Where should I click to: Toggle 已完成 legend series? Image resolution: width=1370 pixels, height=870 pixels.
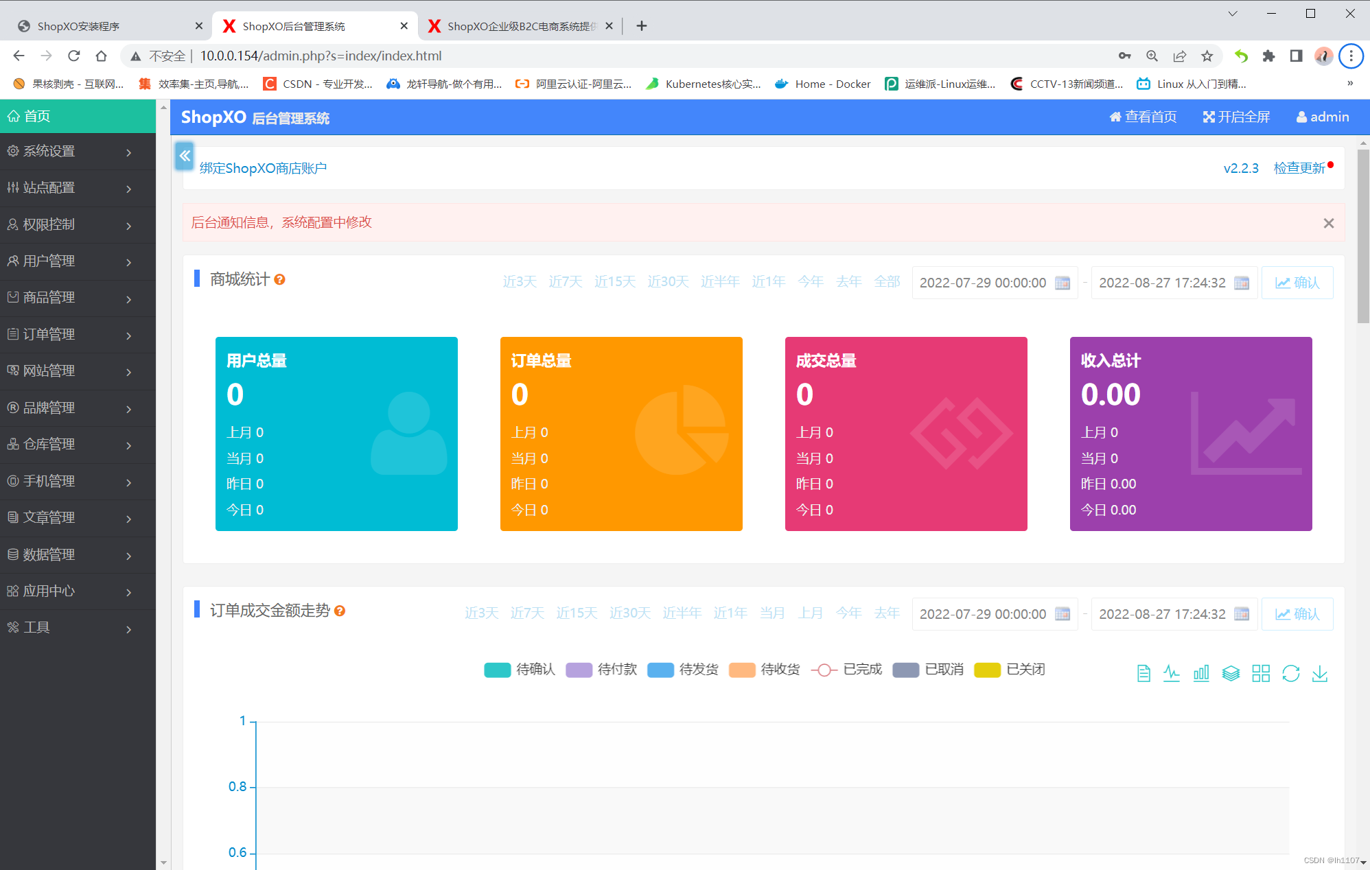[846, 670]
